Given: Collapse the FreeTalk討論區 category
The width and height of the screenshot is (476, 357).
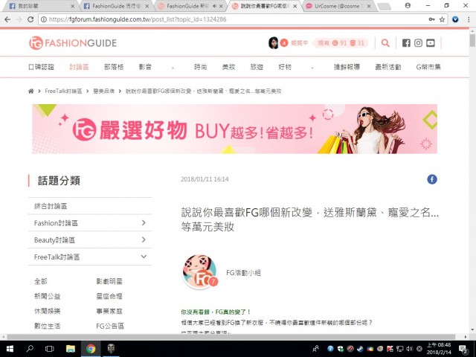Looking at the screenshot, I should [x=144, y=257].
